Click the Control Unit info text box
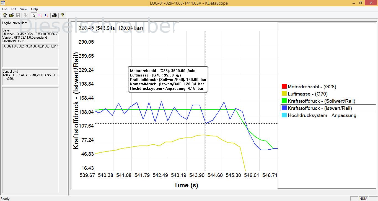 tap(30, 77)
